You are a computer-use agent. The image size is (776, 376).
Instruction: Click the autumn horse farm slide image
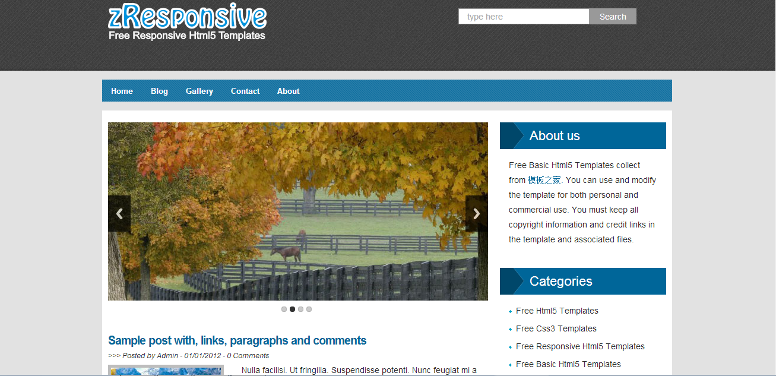pos(298,211)
